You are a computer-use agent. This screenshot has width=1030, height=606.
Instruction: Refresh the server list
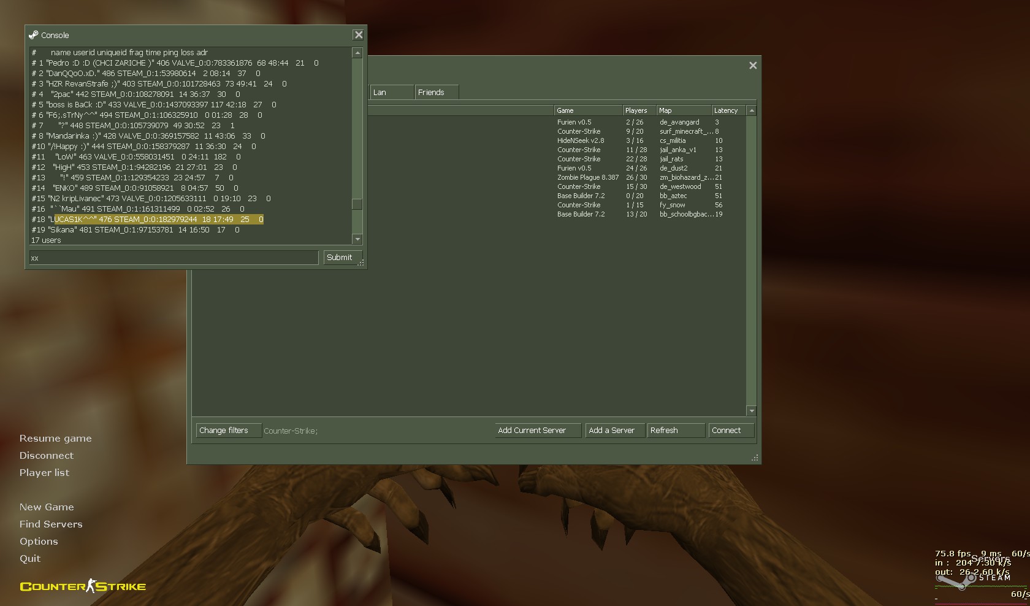pos(676,431)
